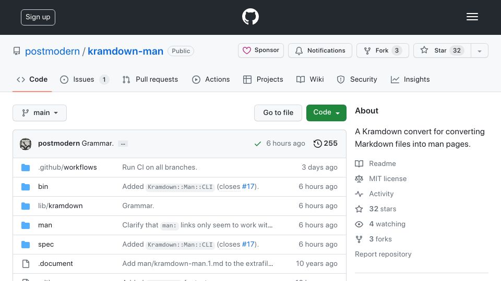Open the postmodern owner profile link
Image resolution: width=501 pixels, height=281 pixels.
(x=52, y=51)
